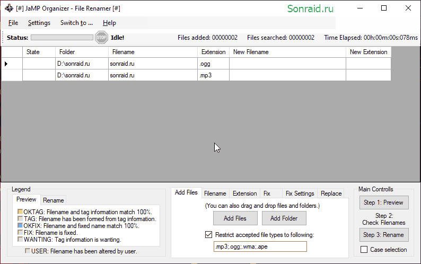Switch to the Extension tab
Viewport: 421px width, 264px height.
244,193
